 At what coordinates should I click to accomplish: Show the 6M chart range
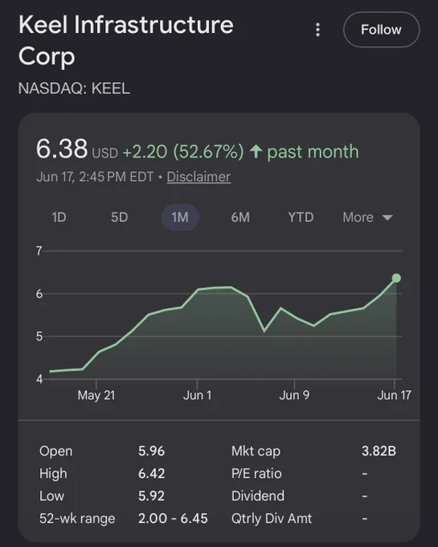240,217
